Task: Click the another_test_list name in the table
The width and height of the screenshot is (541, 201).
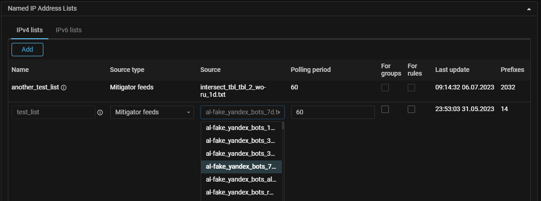Action: [x=35, y=88]
